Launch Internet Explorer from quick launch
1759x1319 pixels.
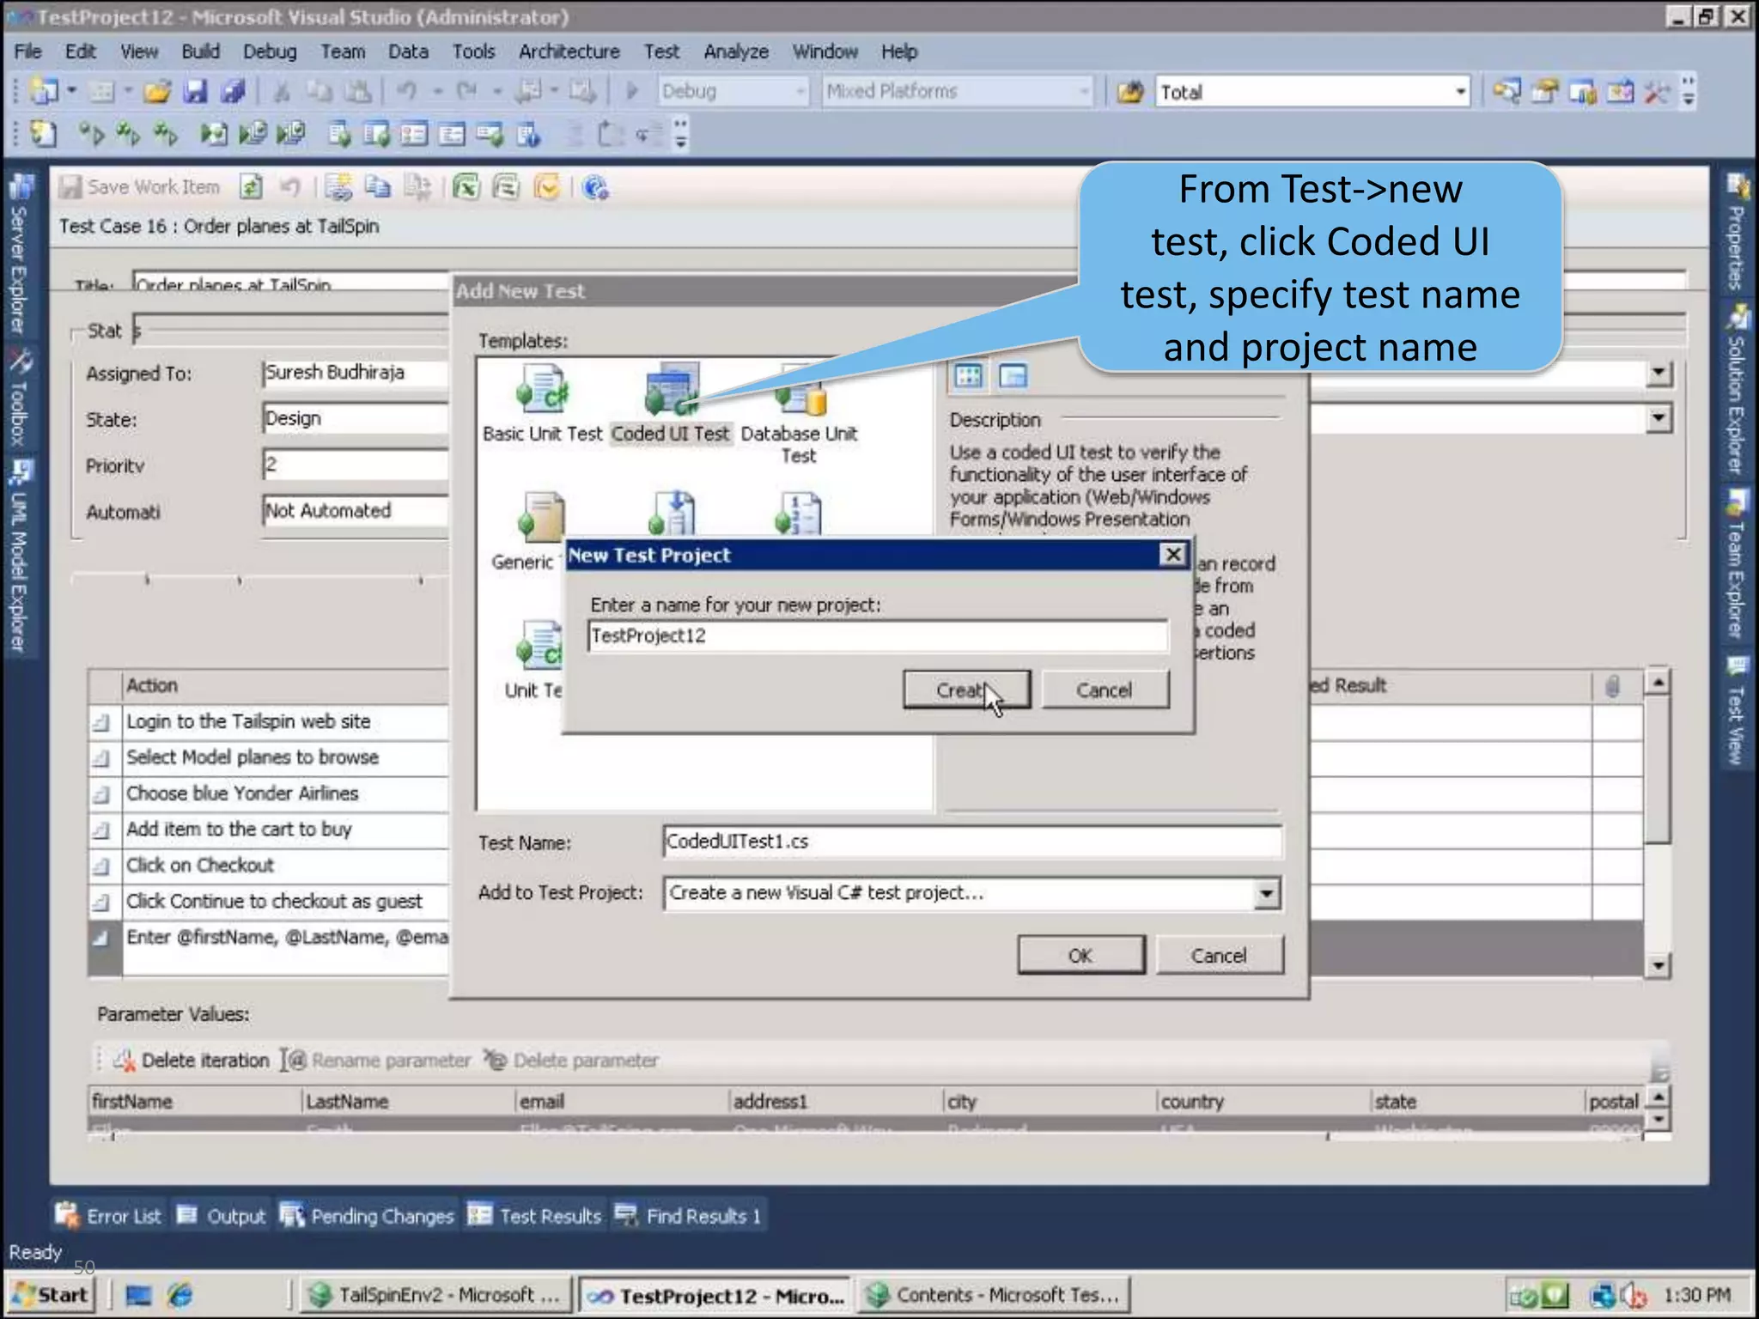coord(180,1294)
